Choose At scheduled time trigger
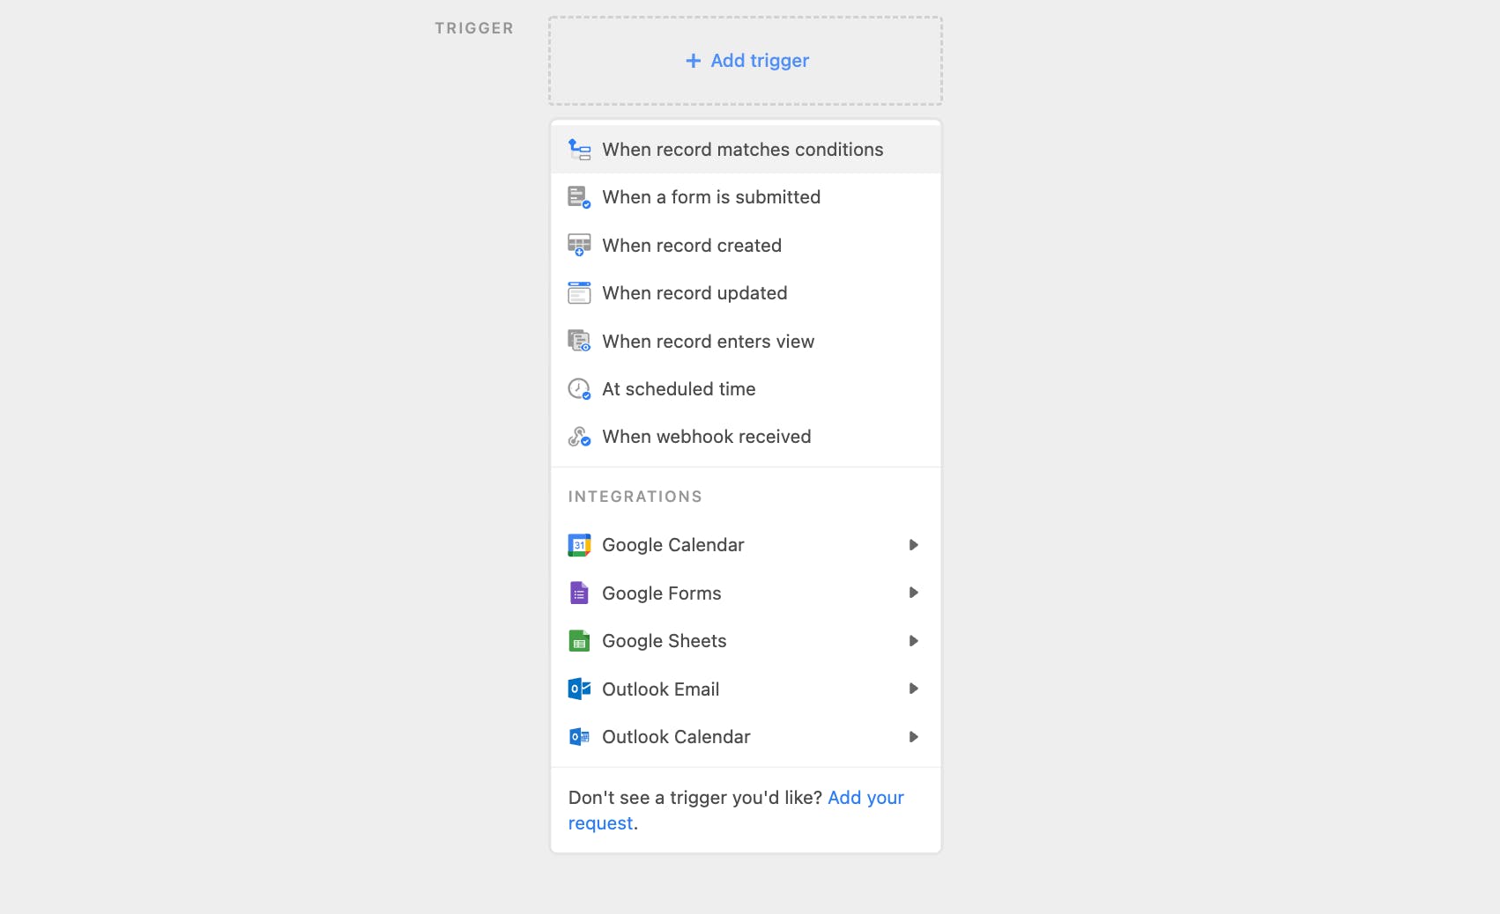 click(746, 389)
